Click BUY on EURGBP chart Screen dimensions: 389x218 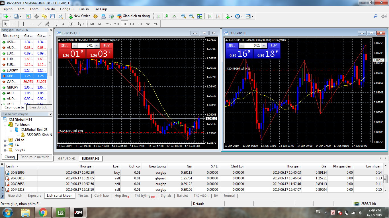pyautogui.click(x=274, y=45)
